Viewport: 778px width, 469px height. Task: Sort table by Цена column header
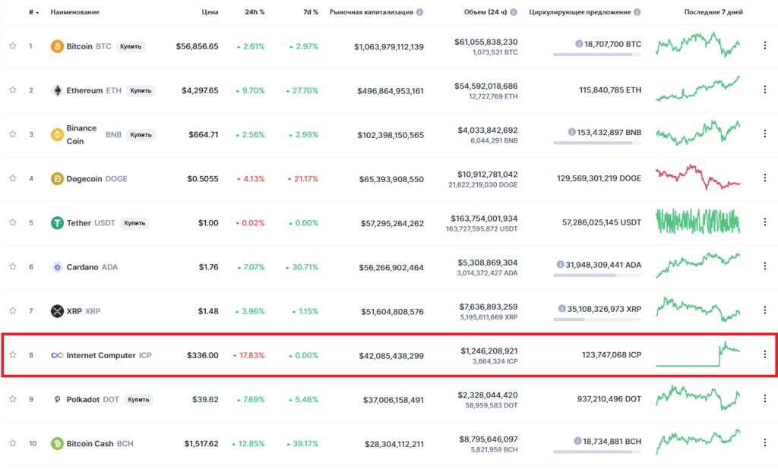click(210, 13)
